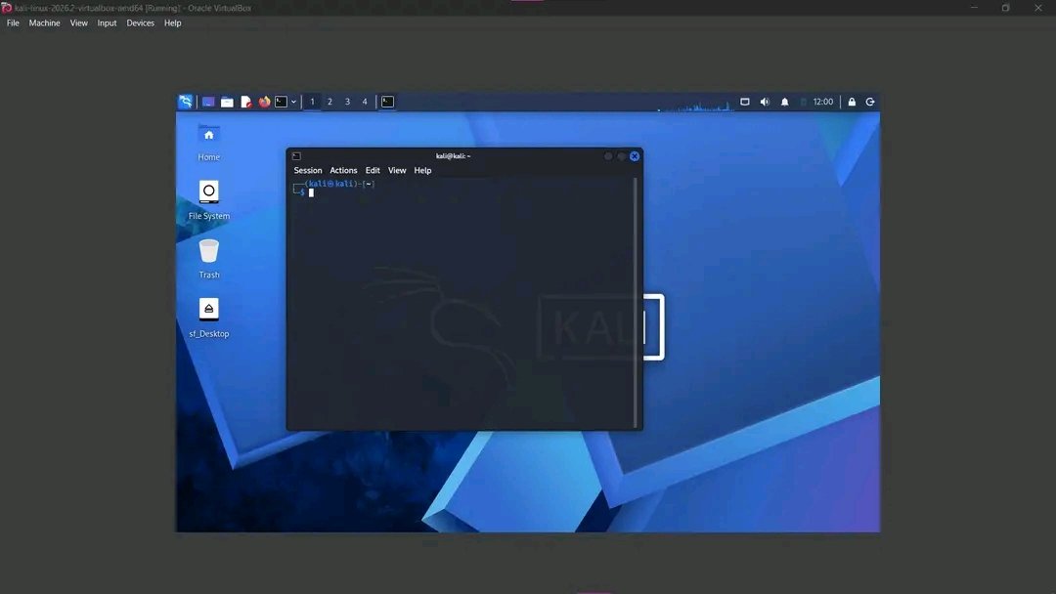Open VirtualBox Machine menu

(x=44, y=22)
